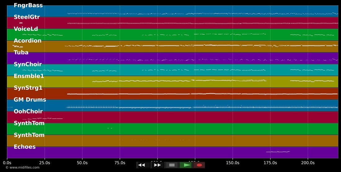Jump to the 200.0s time marker

point(308,163)
